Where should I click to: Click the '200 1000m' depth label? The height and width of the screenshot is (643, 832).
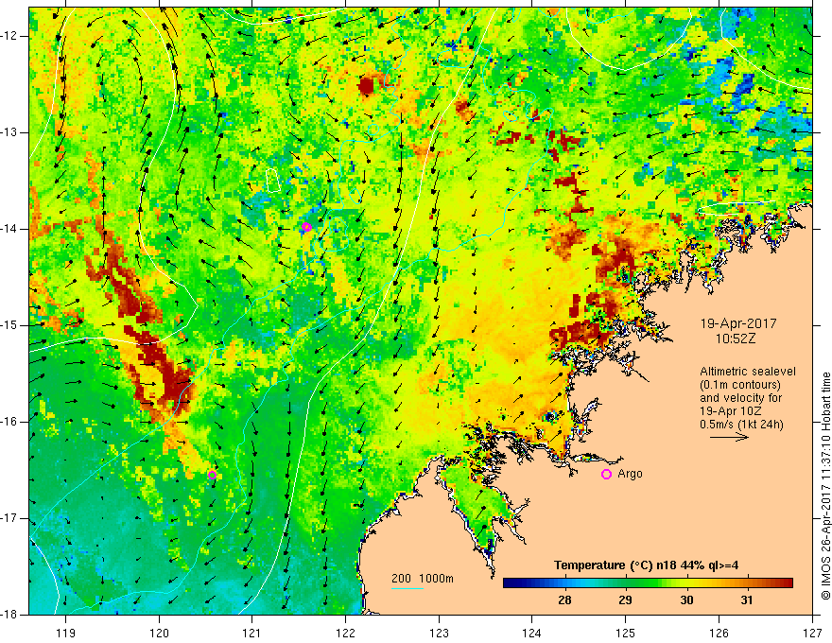pos(423,579)
